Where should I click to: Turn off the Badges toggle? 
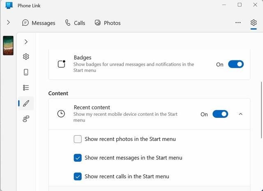click(x=236, y=64)
